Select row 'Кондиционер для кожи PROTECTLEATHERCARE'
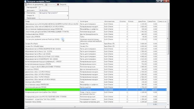The image size is (194, 109). [96, 97]
